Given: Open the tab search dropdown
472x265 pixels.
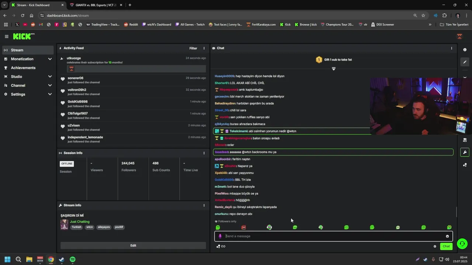Looking at the screenshot, I should pyautogui.click(x=4, y=5).
